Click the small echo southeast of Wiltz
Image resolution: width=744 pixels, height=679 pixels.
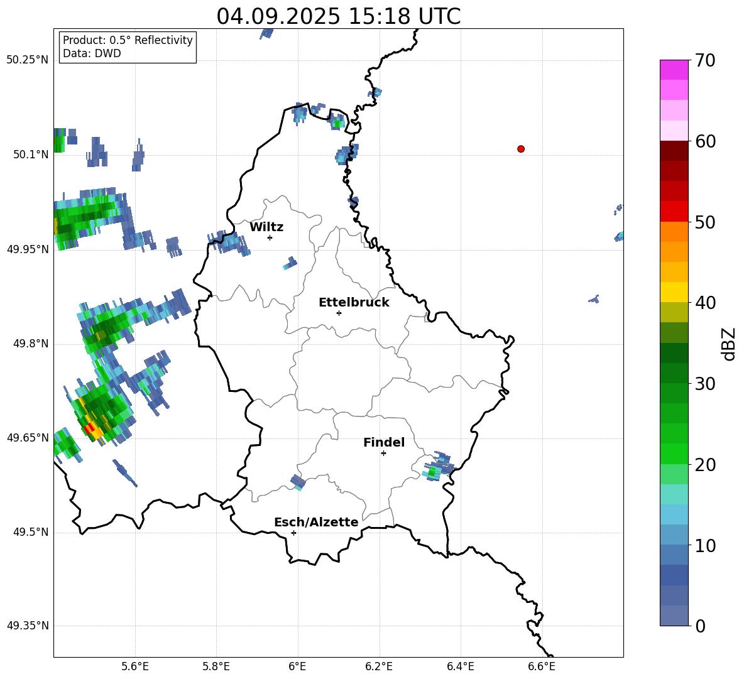290,263
